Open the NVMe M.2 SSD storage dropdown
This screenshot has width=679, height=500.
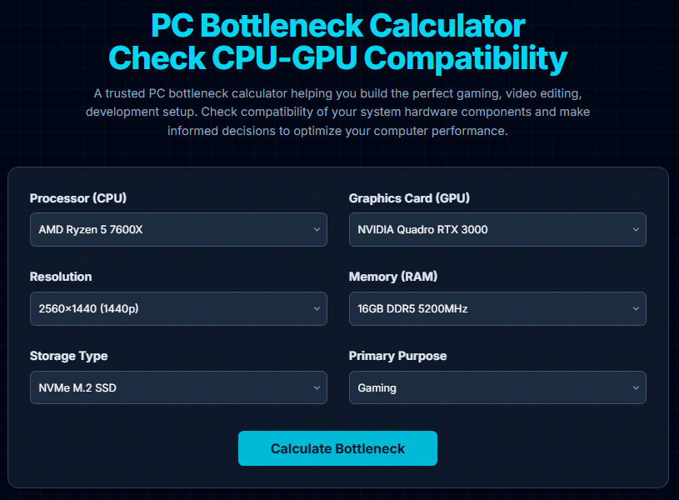[x=178, y=387]
